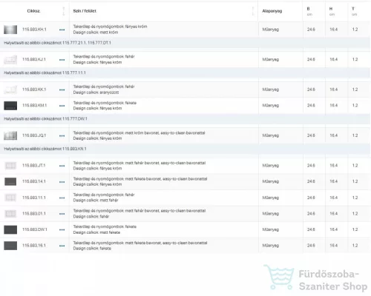Viewport: 371px width, 296px height.
Task: Open three-dot menu for article 115.883.11.1
Action: click(62, 198)
